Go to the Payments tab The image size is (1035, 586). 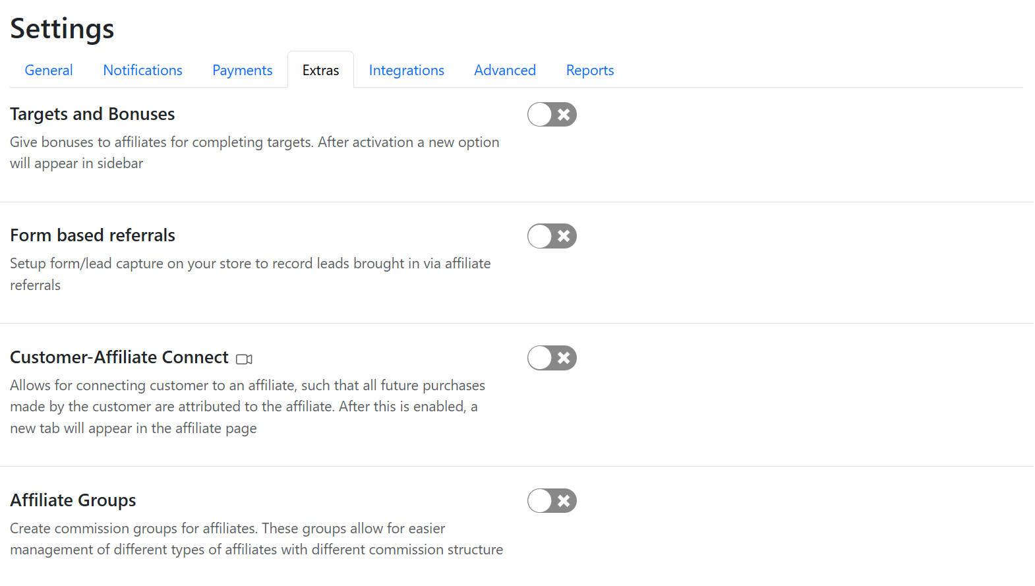(242, 71)
